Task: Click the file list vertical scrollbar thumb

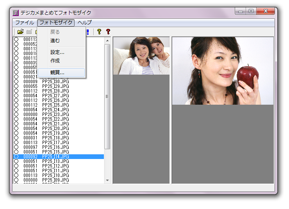Action: [x=107, y=96]
